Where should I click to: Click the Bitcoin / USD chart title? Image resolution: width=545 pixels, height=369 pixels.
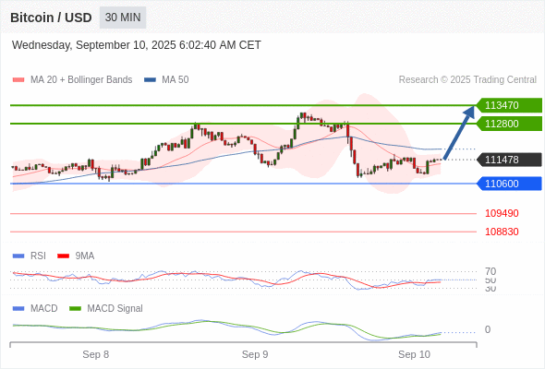tap(51, 18)
